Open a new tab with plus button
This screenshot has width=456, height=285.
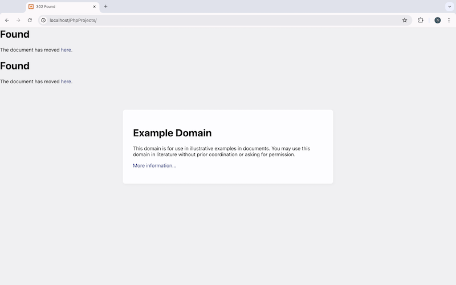click(x=106, y=6)
